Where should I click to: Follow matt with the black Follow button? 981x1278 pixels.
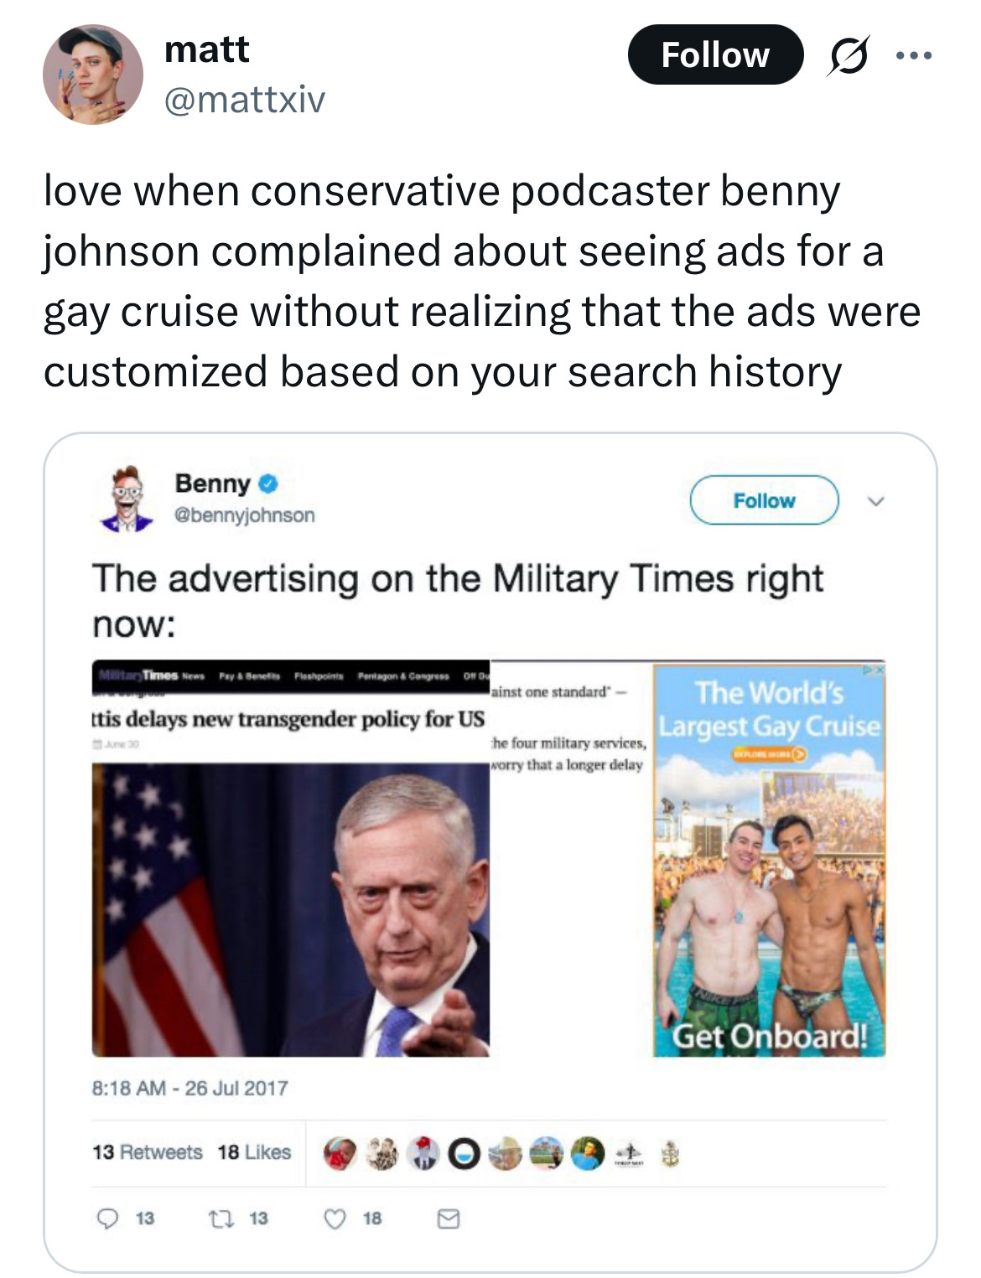click(715, 54)
